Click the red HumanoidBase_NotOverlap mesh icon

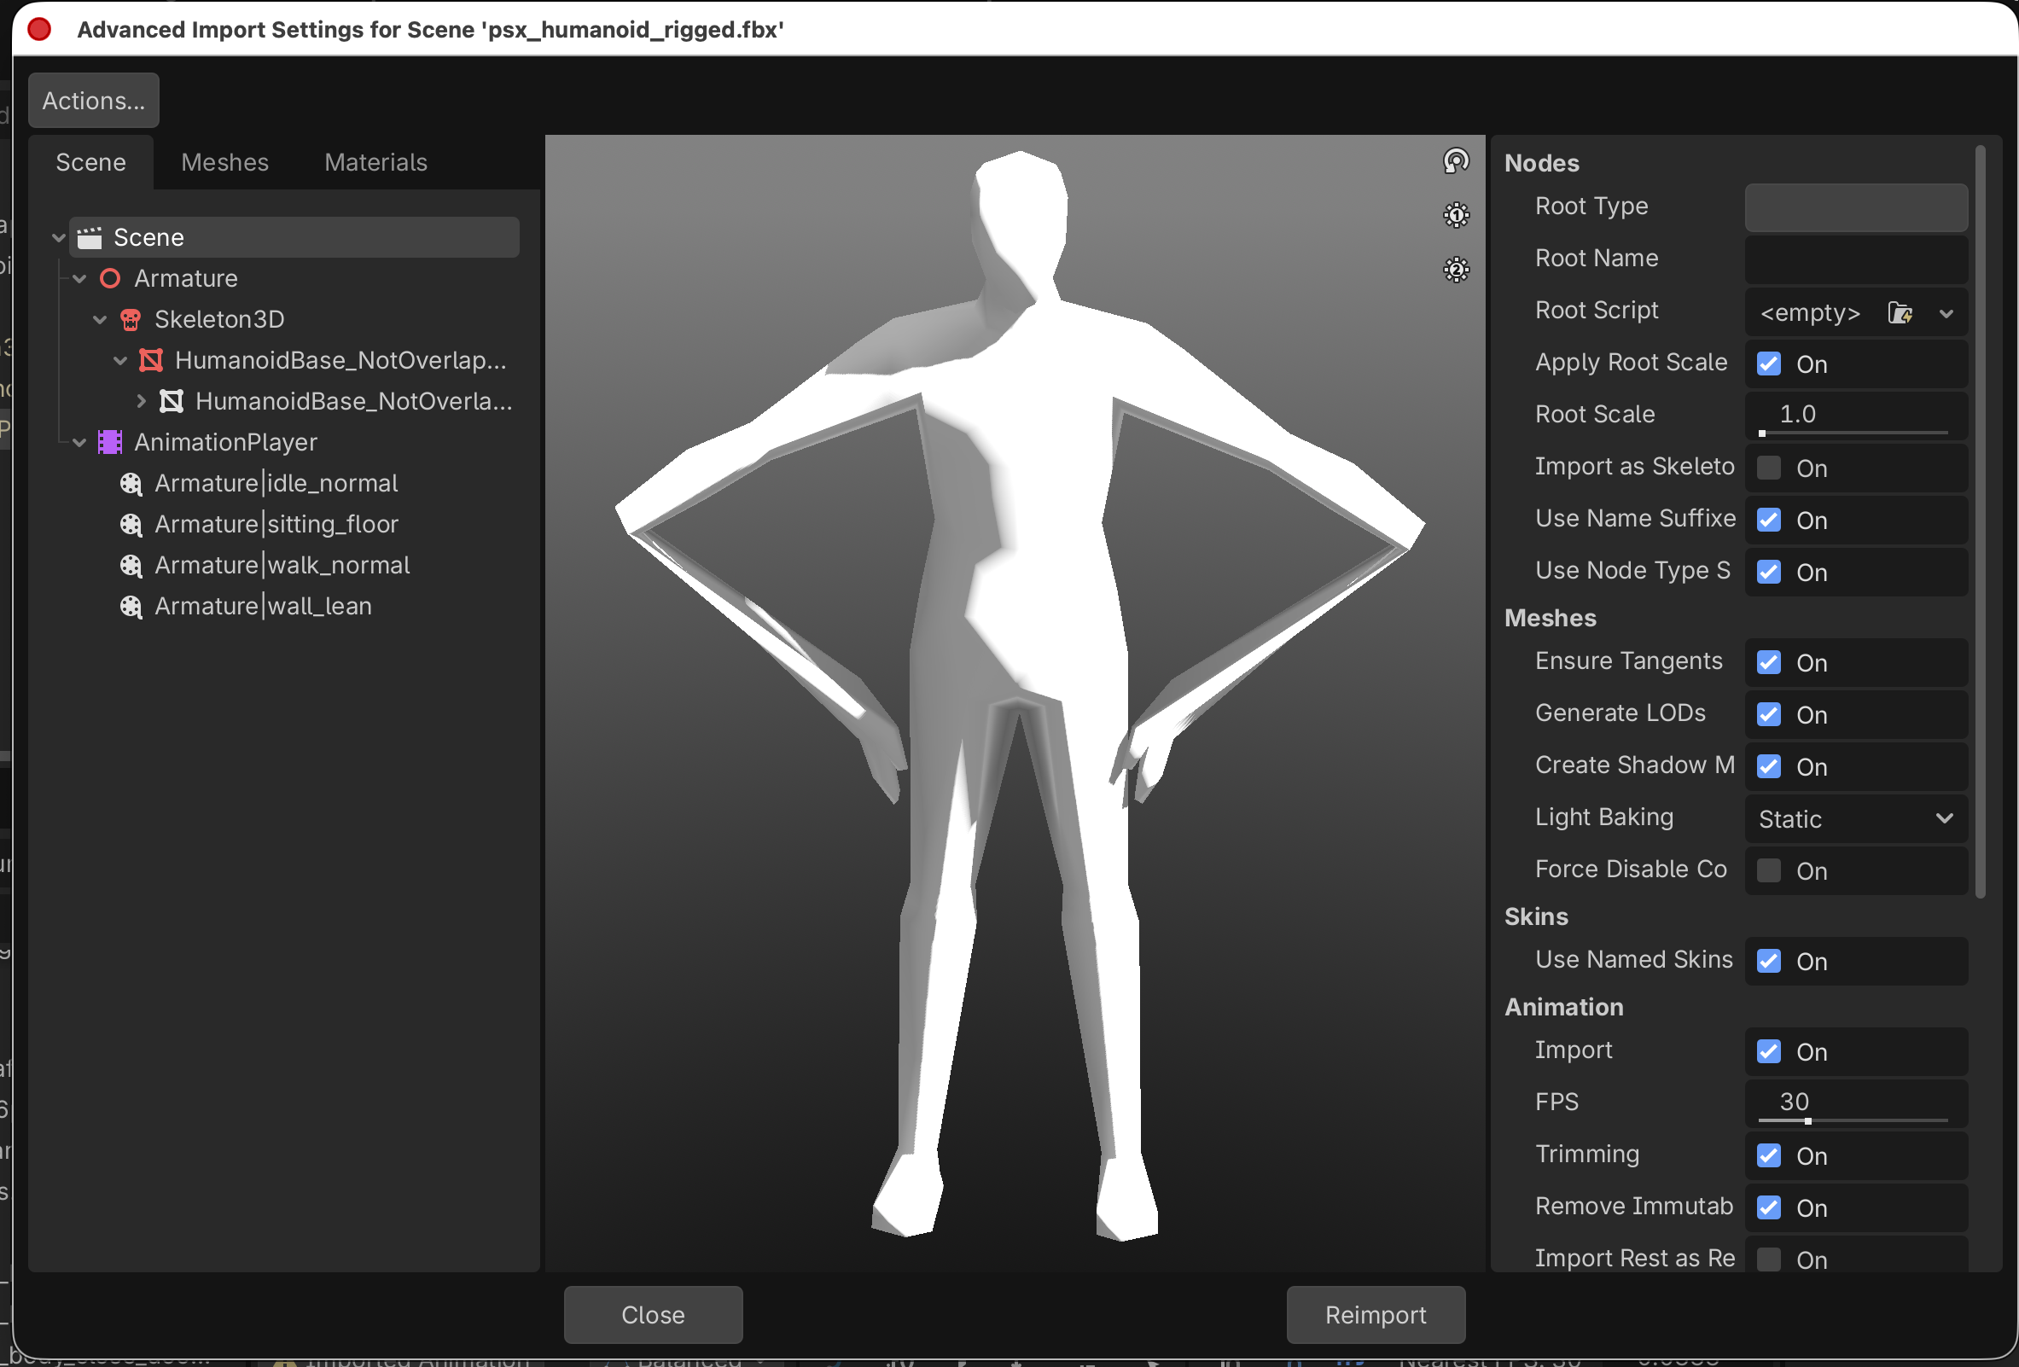[x=151, y=360]
